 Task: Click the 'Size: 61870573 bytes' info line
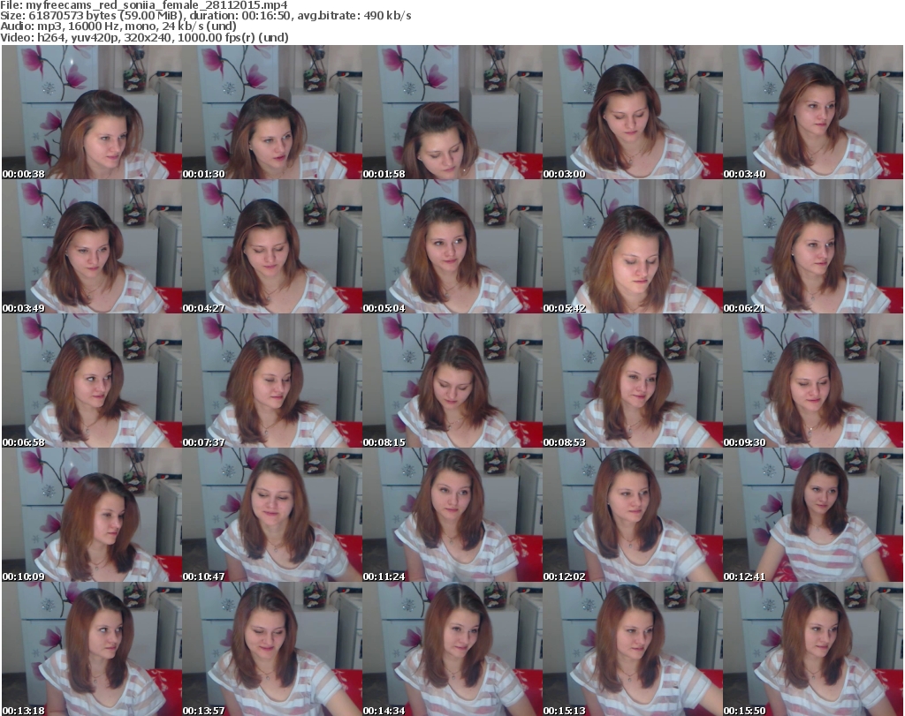(x=205, y=16)
